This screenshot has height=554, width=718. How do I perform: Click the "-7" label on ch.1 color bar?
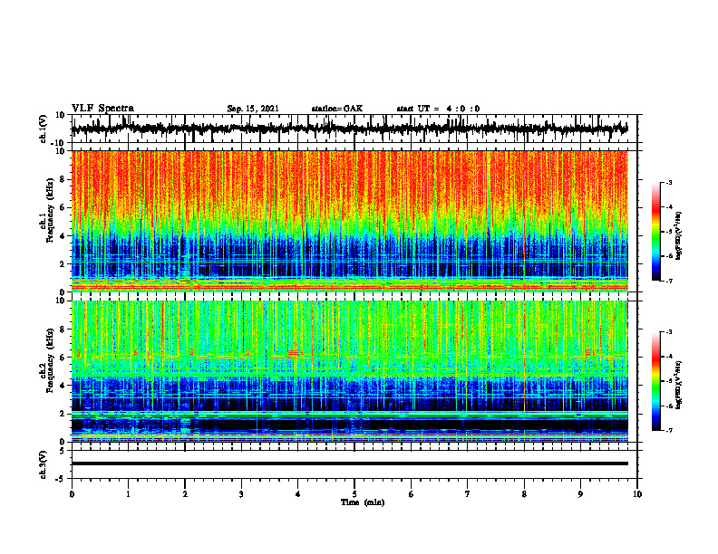[668, 281]
